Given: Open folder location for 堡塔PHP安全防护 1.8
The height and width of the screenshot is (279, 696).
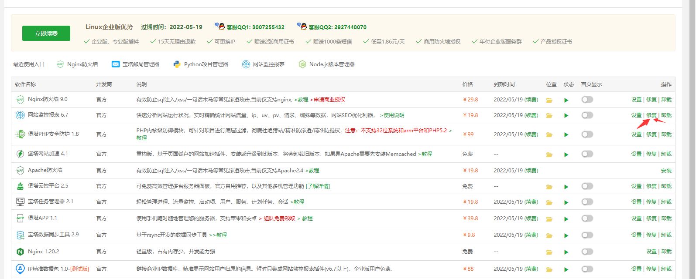Looking at the screenshot, I should tap(549, 135).
